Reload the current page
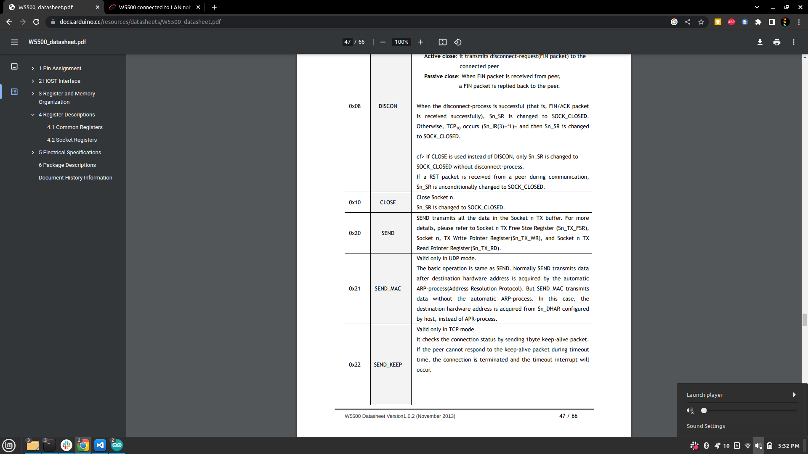 click(36, 22)
